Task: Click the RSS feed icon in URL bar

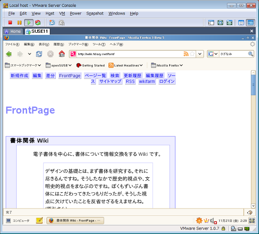Action: [x=186, y=54]
